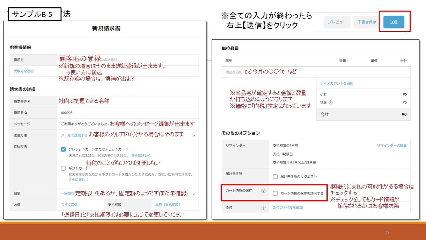This screenshot has height=240, width=426.
Task: Click the メールで送信する option
Action: pyautogui.click(x=74, y=135)
